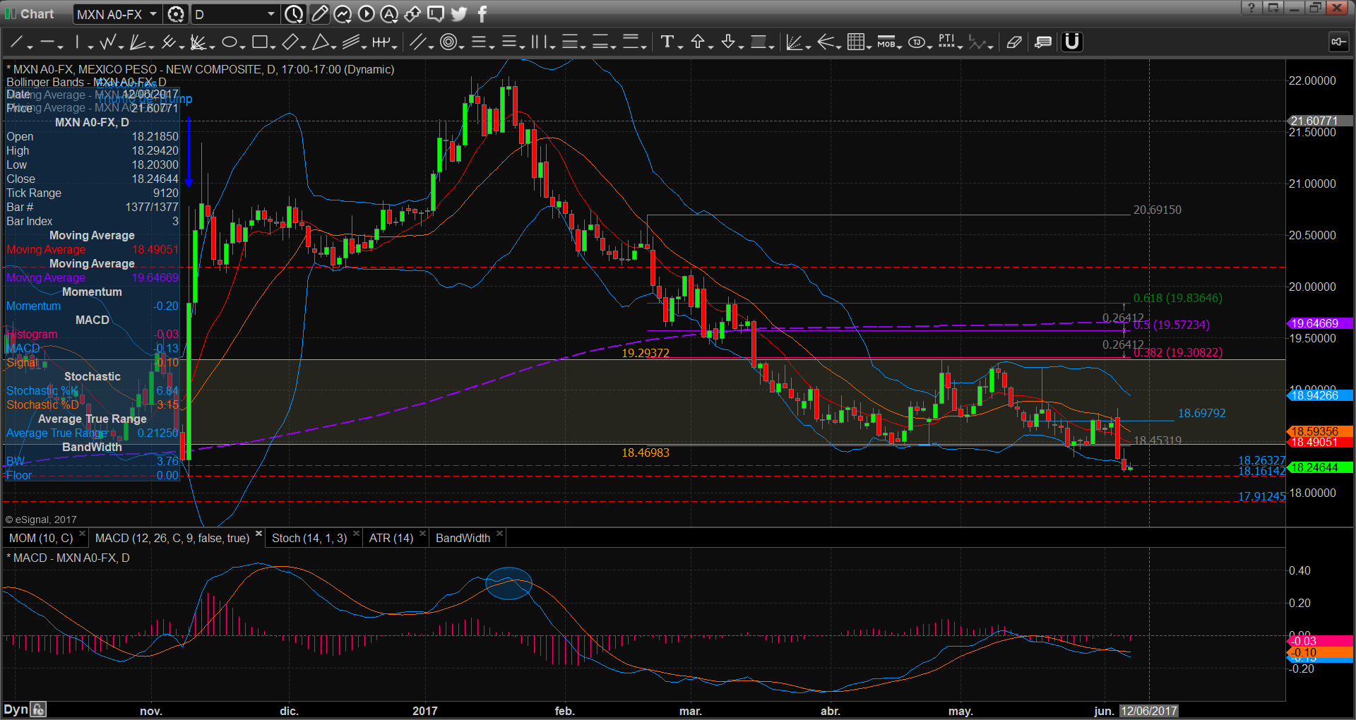Click the green 18.24644 last price label
This screenshot has width=1356, height=720.
click(x=1320, y=467)
